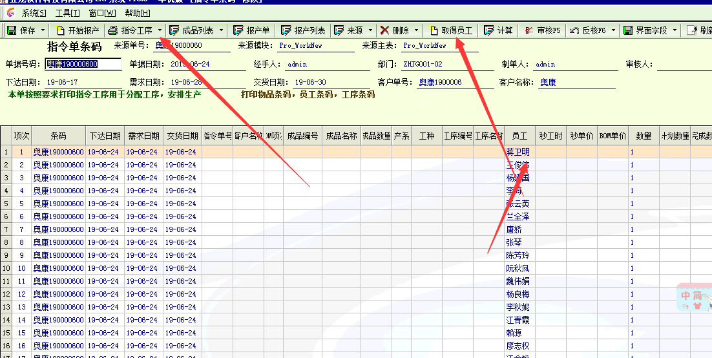Click the 客户单号 field 奥康1900006
Screen dimensions: 712x358
[455, 82]
